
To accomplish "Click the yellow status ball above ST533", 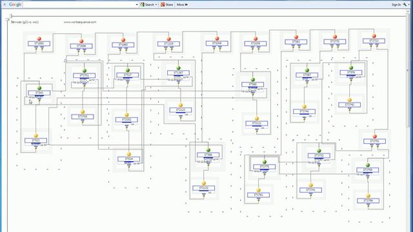I will (36, 136).
